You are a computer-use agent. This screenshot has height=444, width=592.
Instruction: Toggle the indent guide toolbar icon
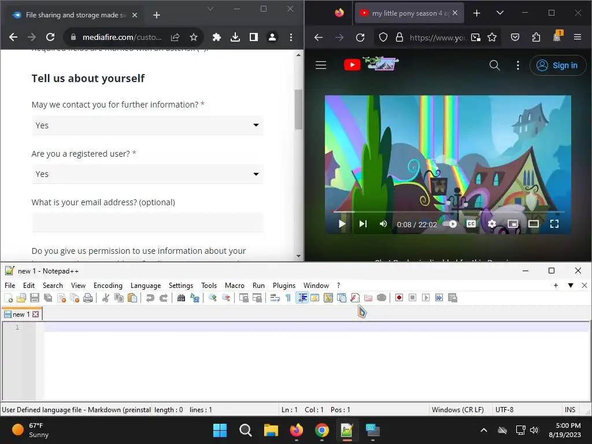(302, 298)
